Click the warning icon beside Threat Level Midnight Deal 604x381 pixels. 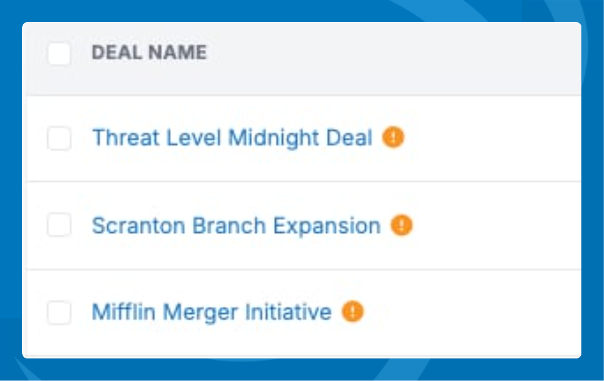click(x=393, y=138)
